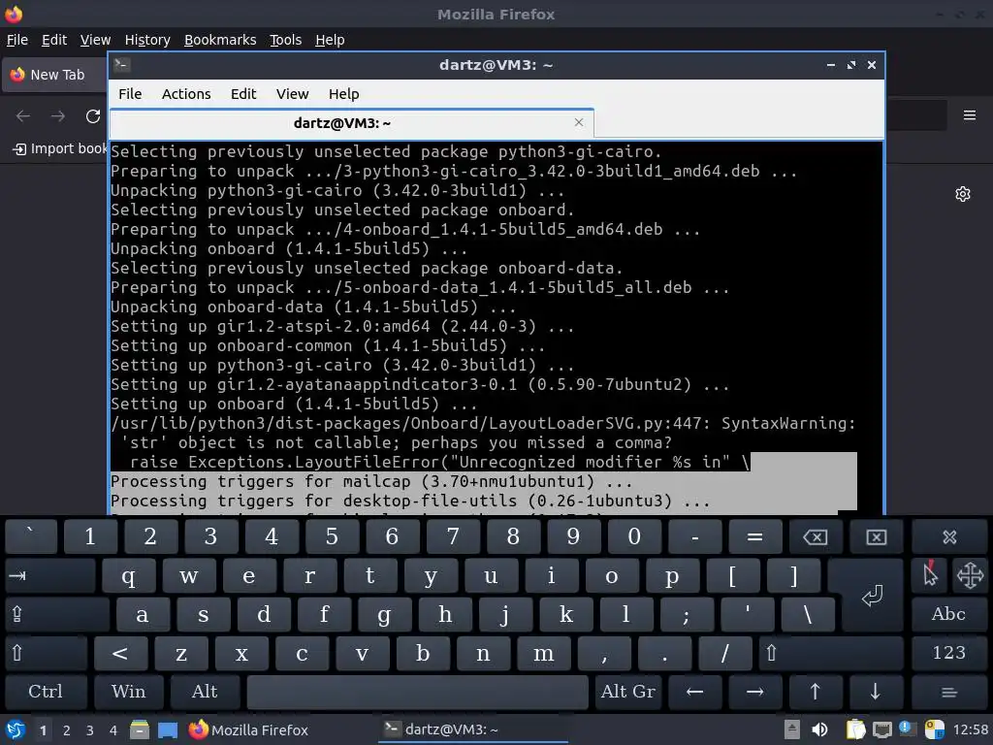The height and width of the screenshot is (745, 993).
Task: Click the Onboard backtick key
Action: (30, 537)
